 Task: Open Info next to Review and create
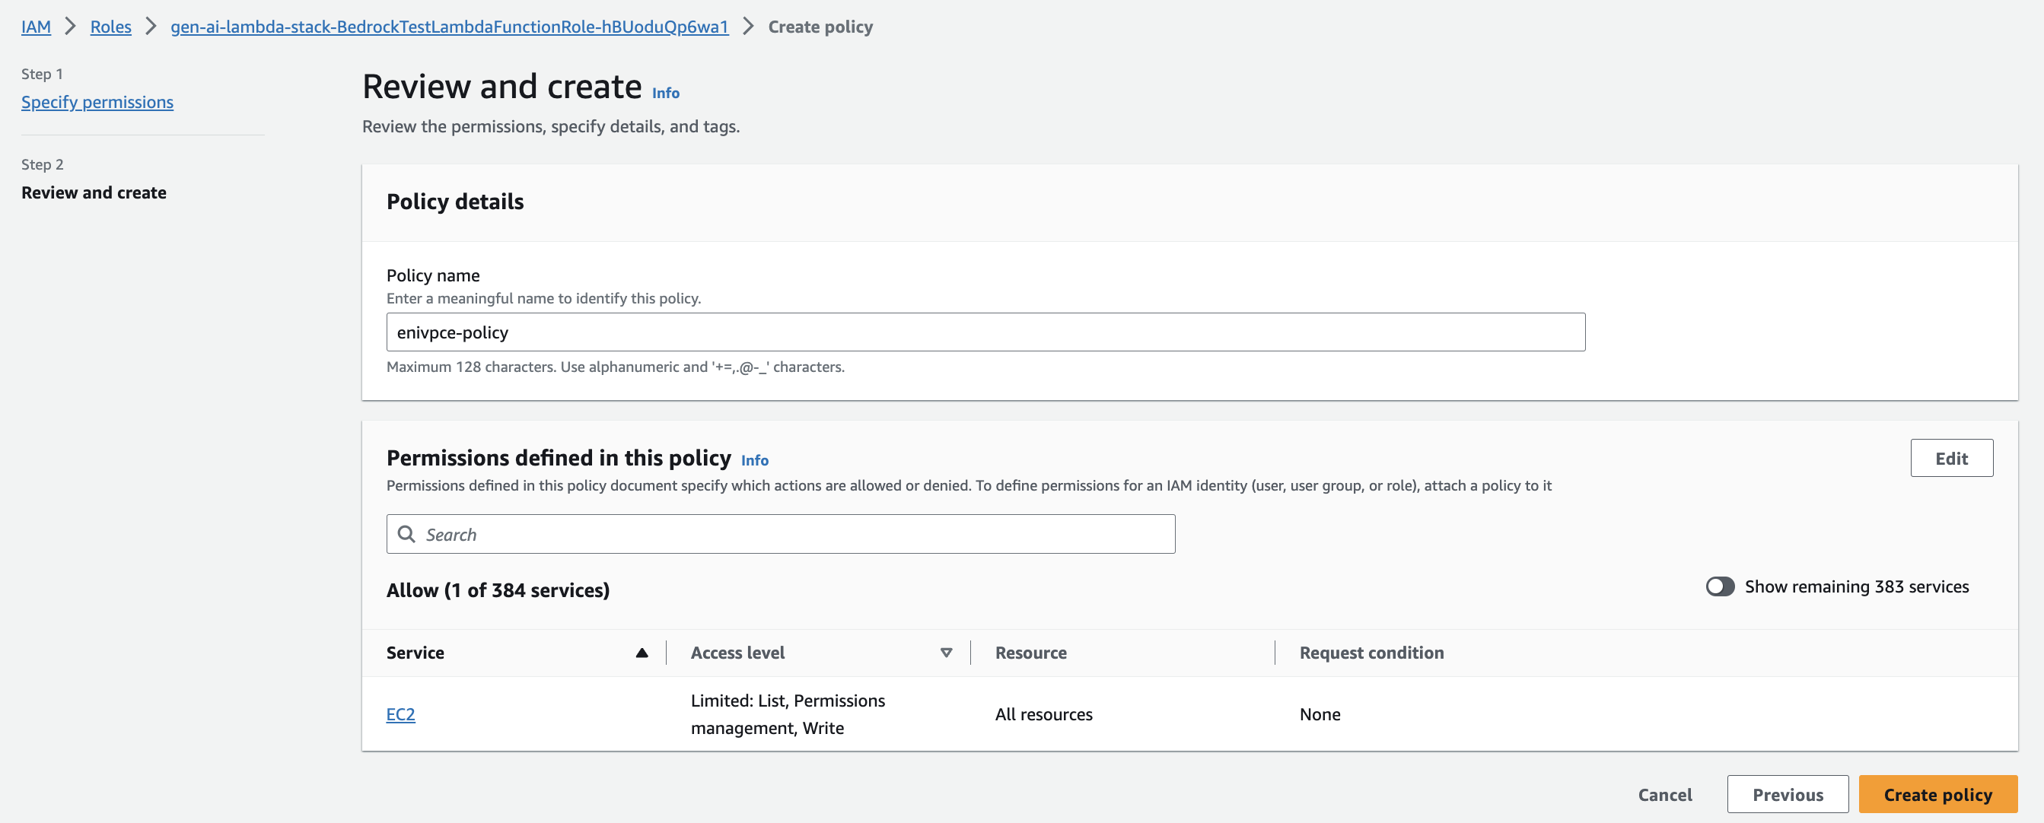point(665,93)
